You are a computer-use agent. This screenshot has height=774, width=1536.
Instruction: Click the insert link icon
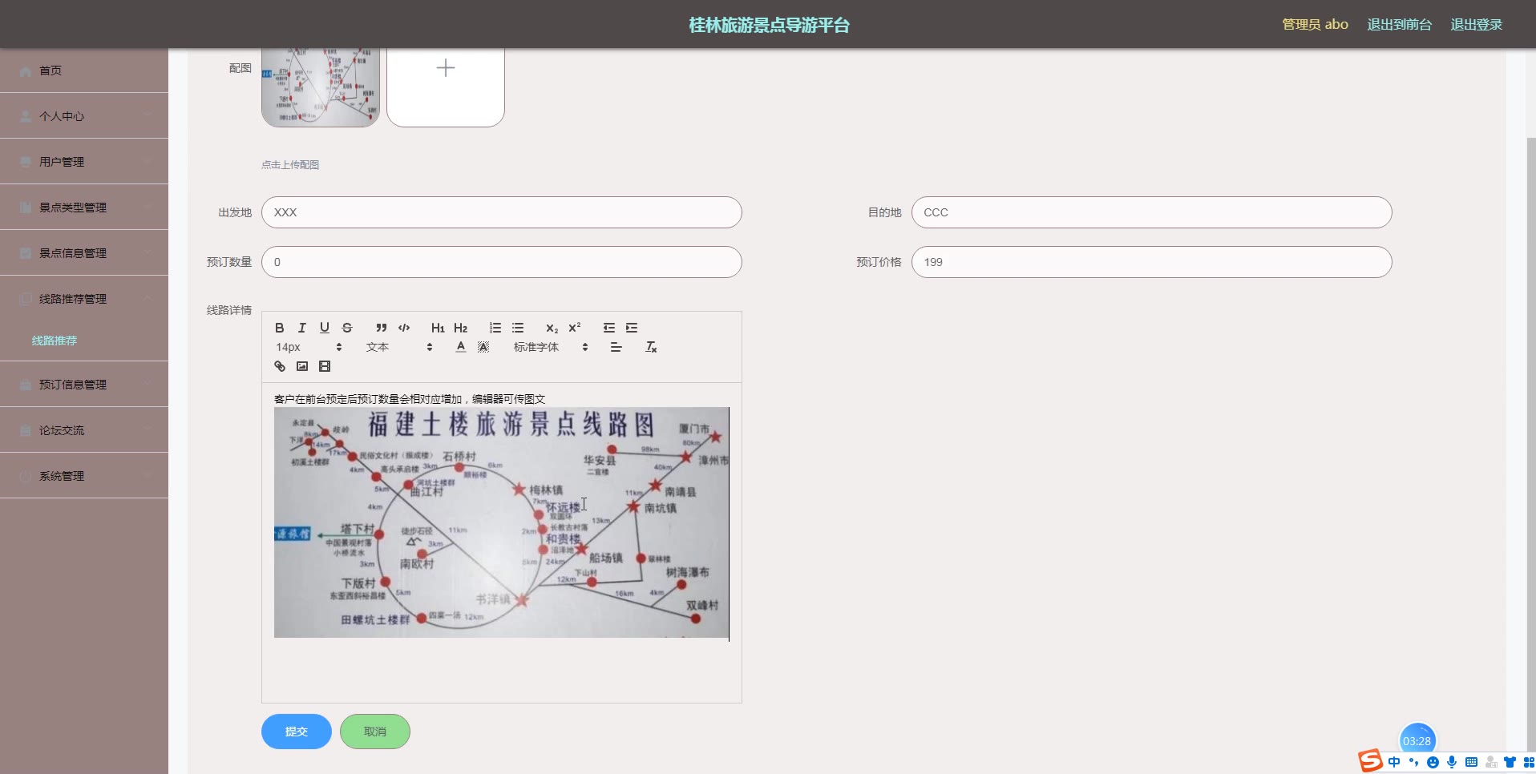point(279,366)
